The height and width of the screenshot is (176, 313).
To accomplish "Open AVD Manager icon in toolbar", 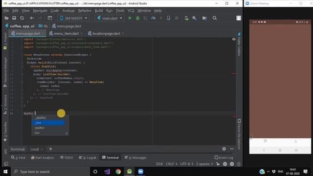I will 186,18.
